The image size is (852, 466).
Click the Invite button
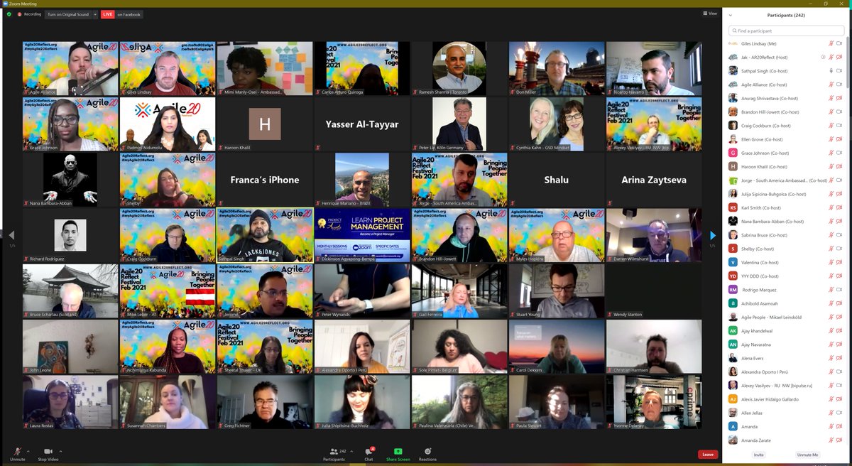[759, 454]
